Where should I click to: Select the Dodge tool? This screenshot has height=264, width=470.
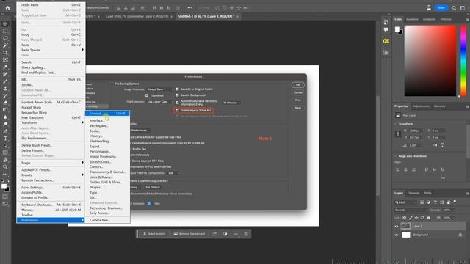(x=5, y=125)
